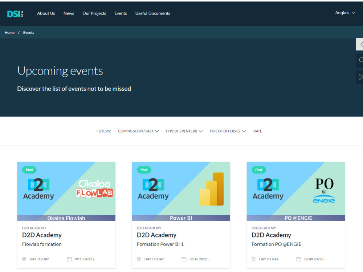
Task: Click the DSI HQ logo
Action: pyautogui.click(x=15, y=14)
